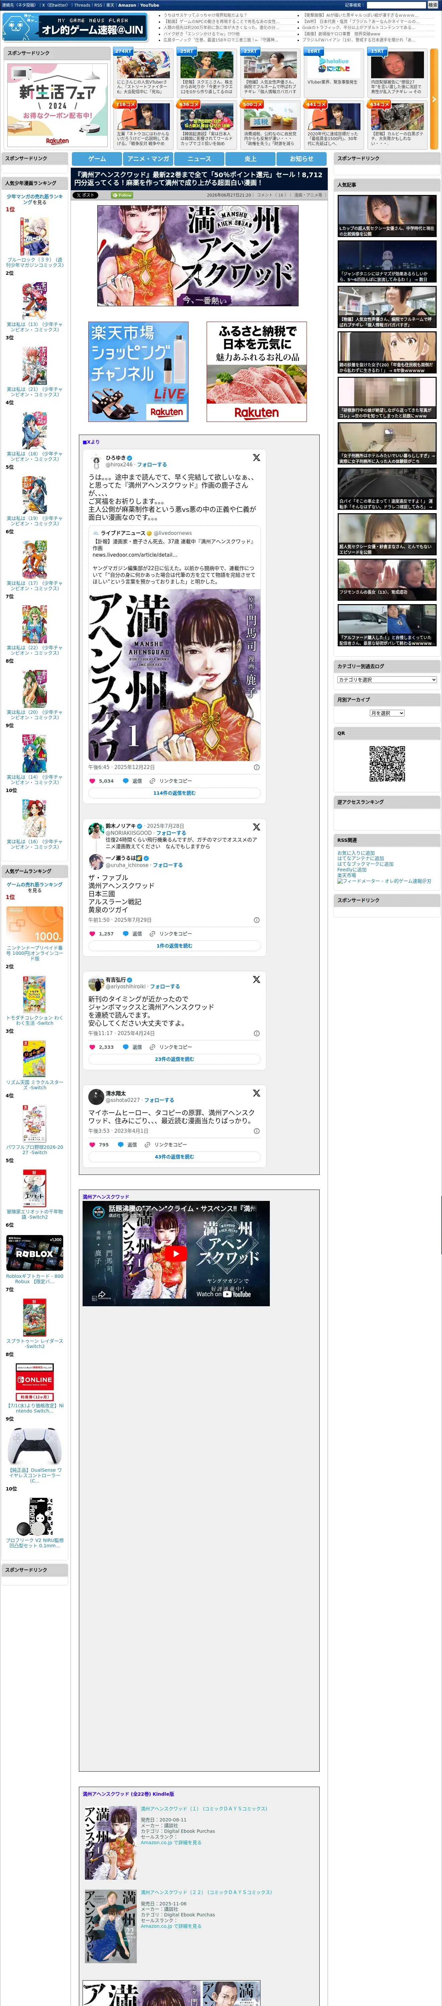Read 23件の返信を読む replies

pyautogui.click(x=174, y=1059)
